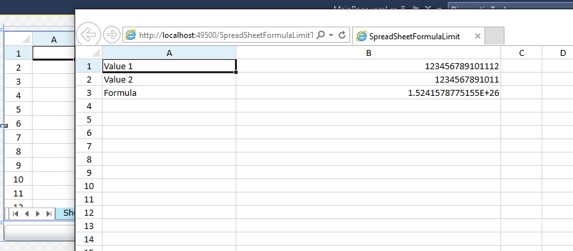This screenshot has height=251, width=573.
Task: Click select-all corner in designer spreadsheet
Action: (x=18, y=39)
